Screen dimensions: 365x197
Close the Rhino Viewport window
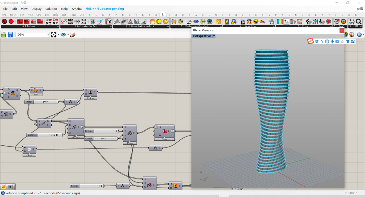pos(342,30)
